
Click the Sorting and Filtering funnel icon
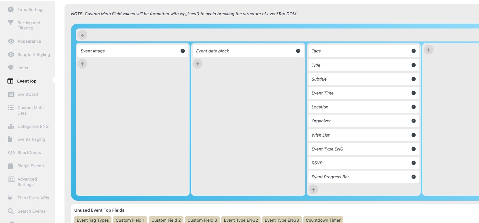11,23
